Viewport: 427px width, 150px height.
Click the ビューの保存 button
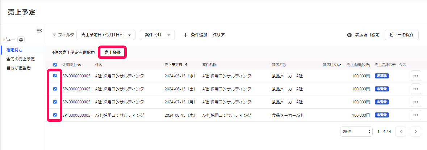point(401,35)
